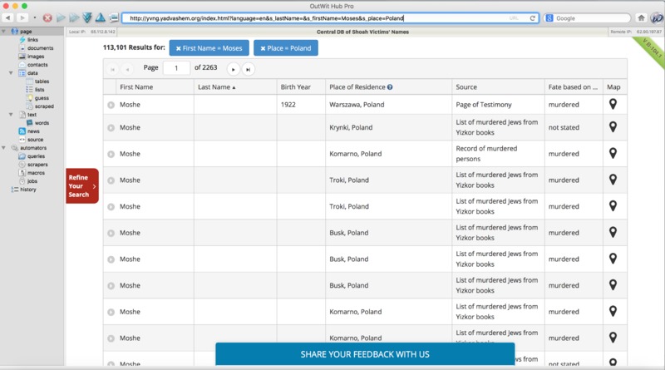Image resolution: width=665 pixels, height=370 pixels.
Task: Select lists under data
Action: click(39, 90)
